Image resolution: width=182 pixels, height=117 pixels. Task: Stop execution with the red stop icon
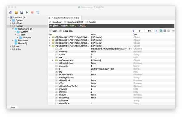(x=32, y=12)
